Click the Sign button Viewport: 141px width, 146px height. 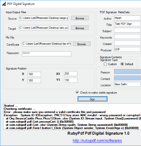pos(92,99)
